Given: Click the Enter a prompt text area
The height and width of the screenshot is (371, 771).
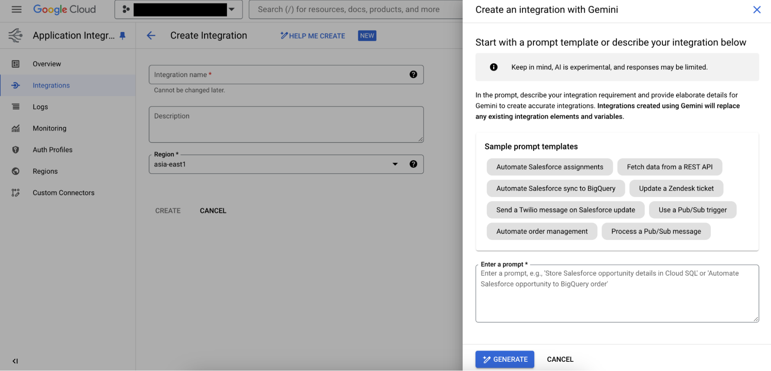Looking at the screenshot, I should (x=617, y=297).
